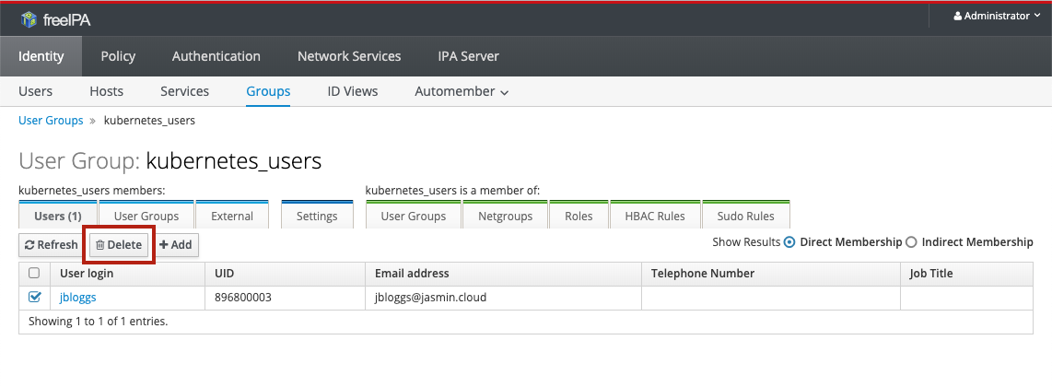Screen dimensions: 1052x387
Task: Open the Sudo Rules tab
Action: tap(745, 216)
